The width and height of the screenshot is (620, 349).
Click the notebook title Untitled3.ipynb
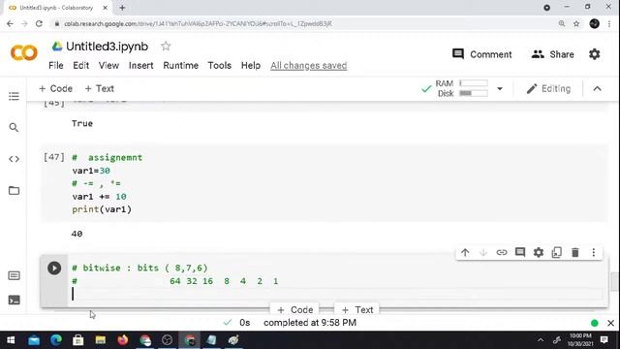108,47
